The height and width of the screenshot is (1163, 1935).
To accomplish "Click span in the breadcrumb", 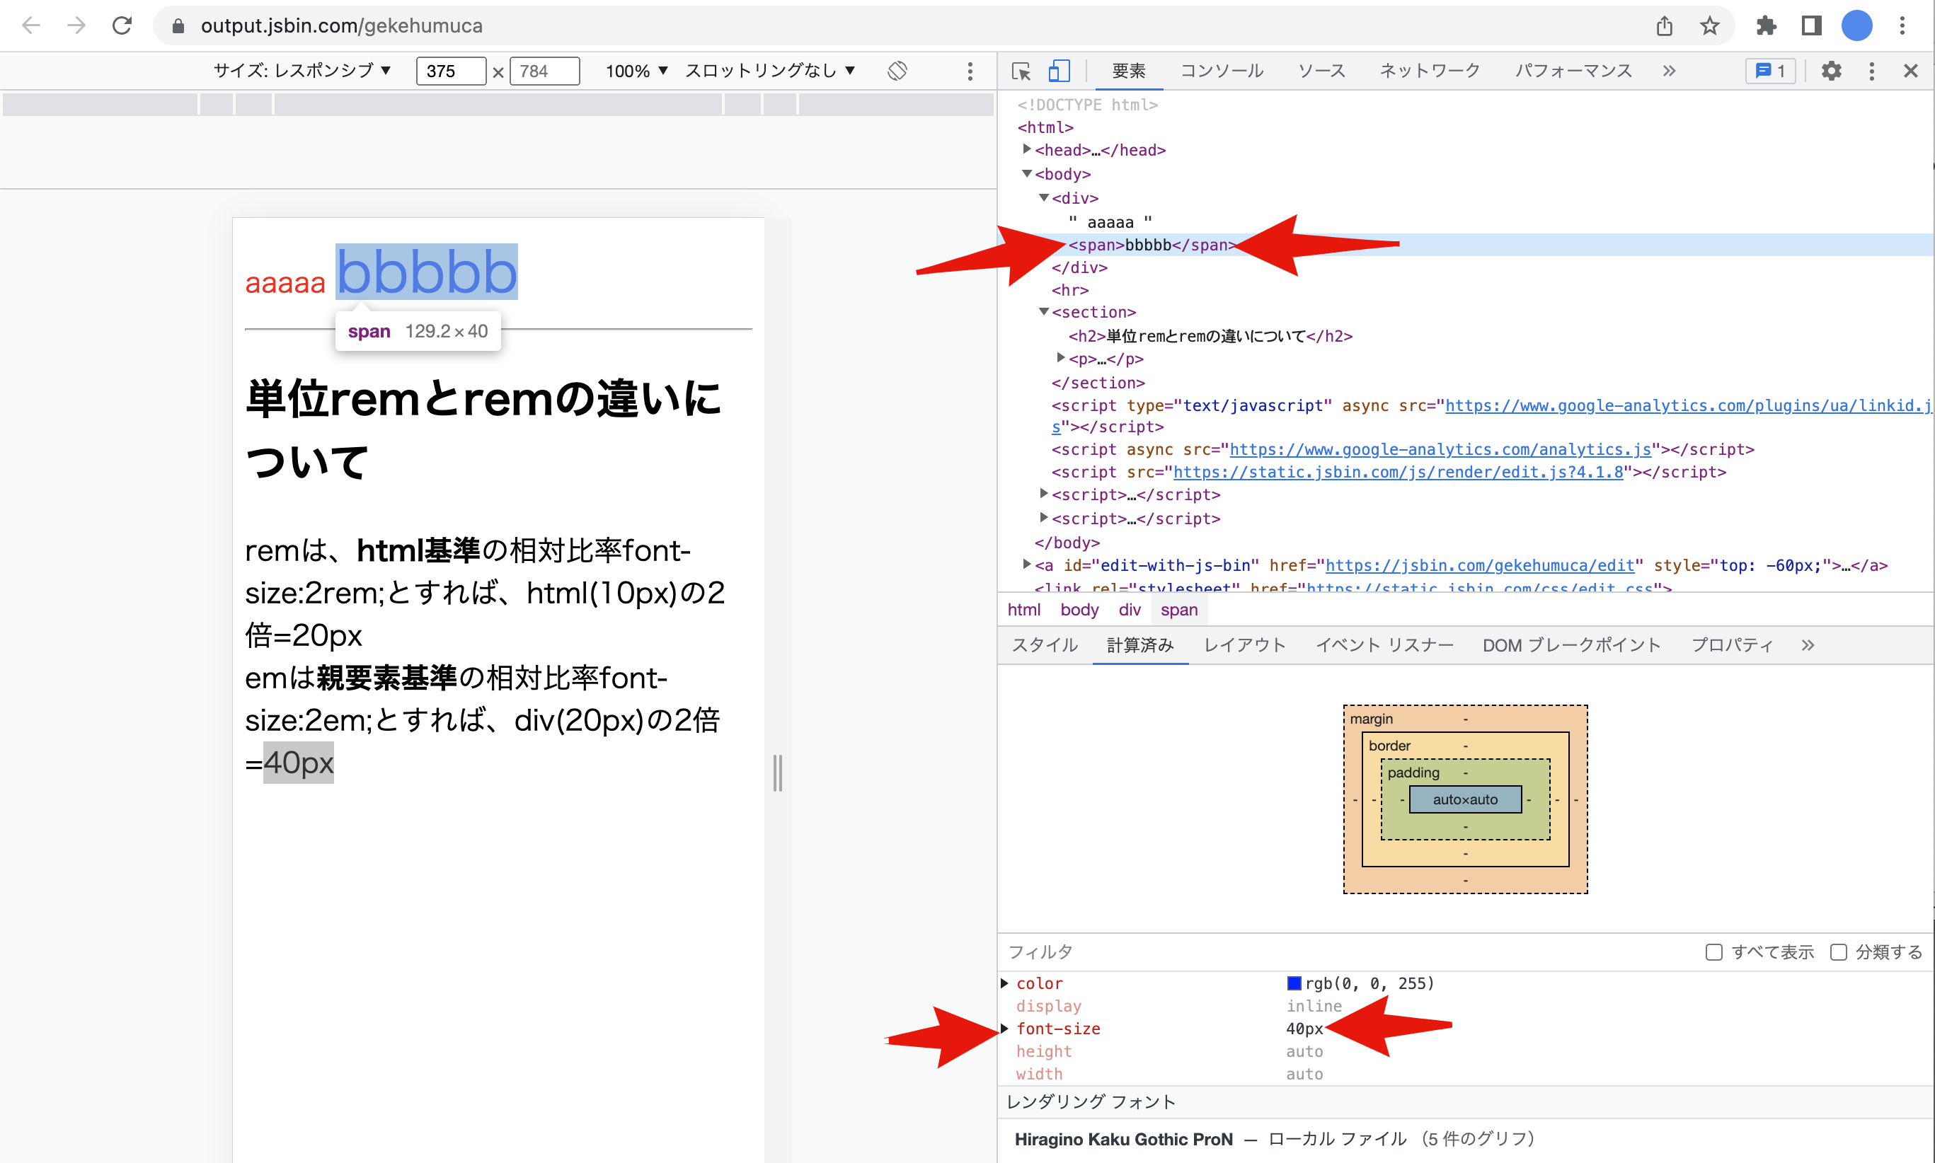I will [x=1179, y=609].
